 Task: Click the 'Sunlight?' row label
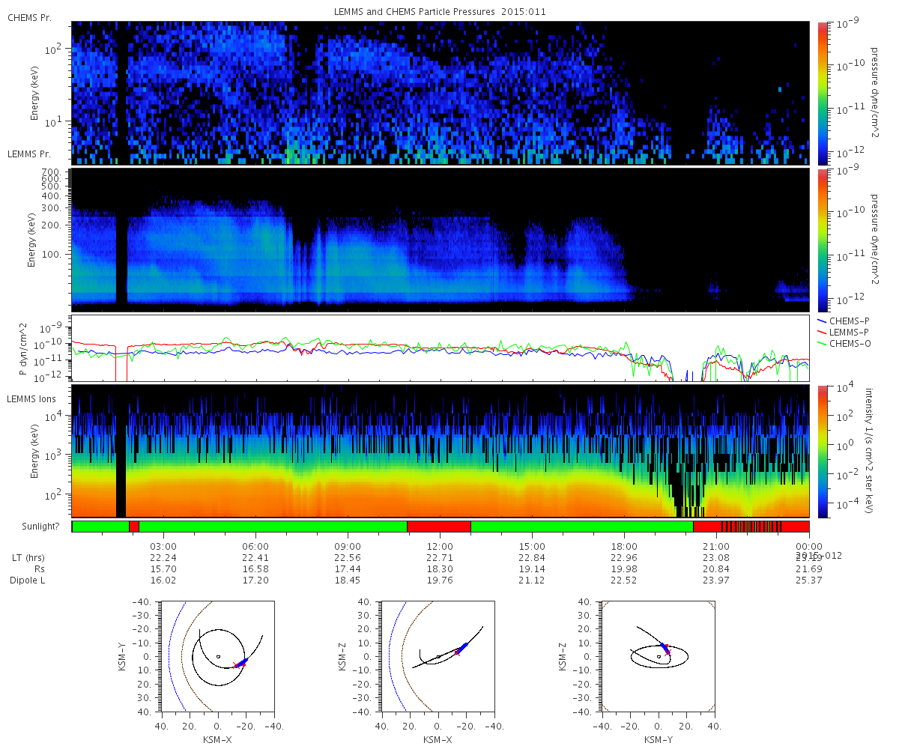[41, 527]
